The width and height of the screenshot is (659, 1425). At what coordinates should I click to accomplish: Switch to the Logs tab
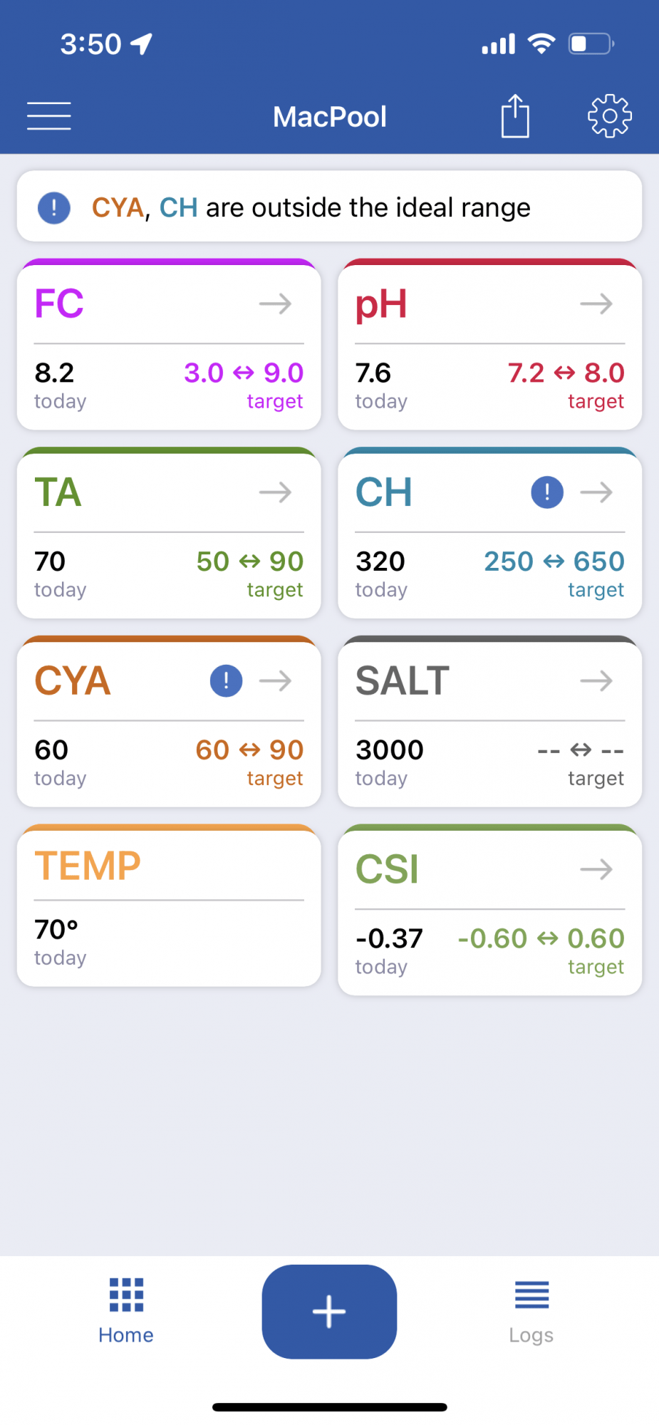[531, 1312]
